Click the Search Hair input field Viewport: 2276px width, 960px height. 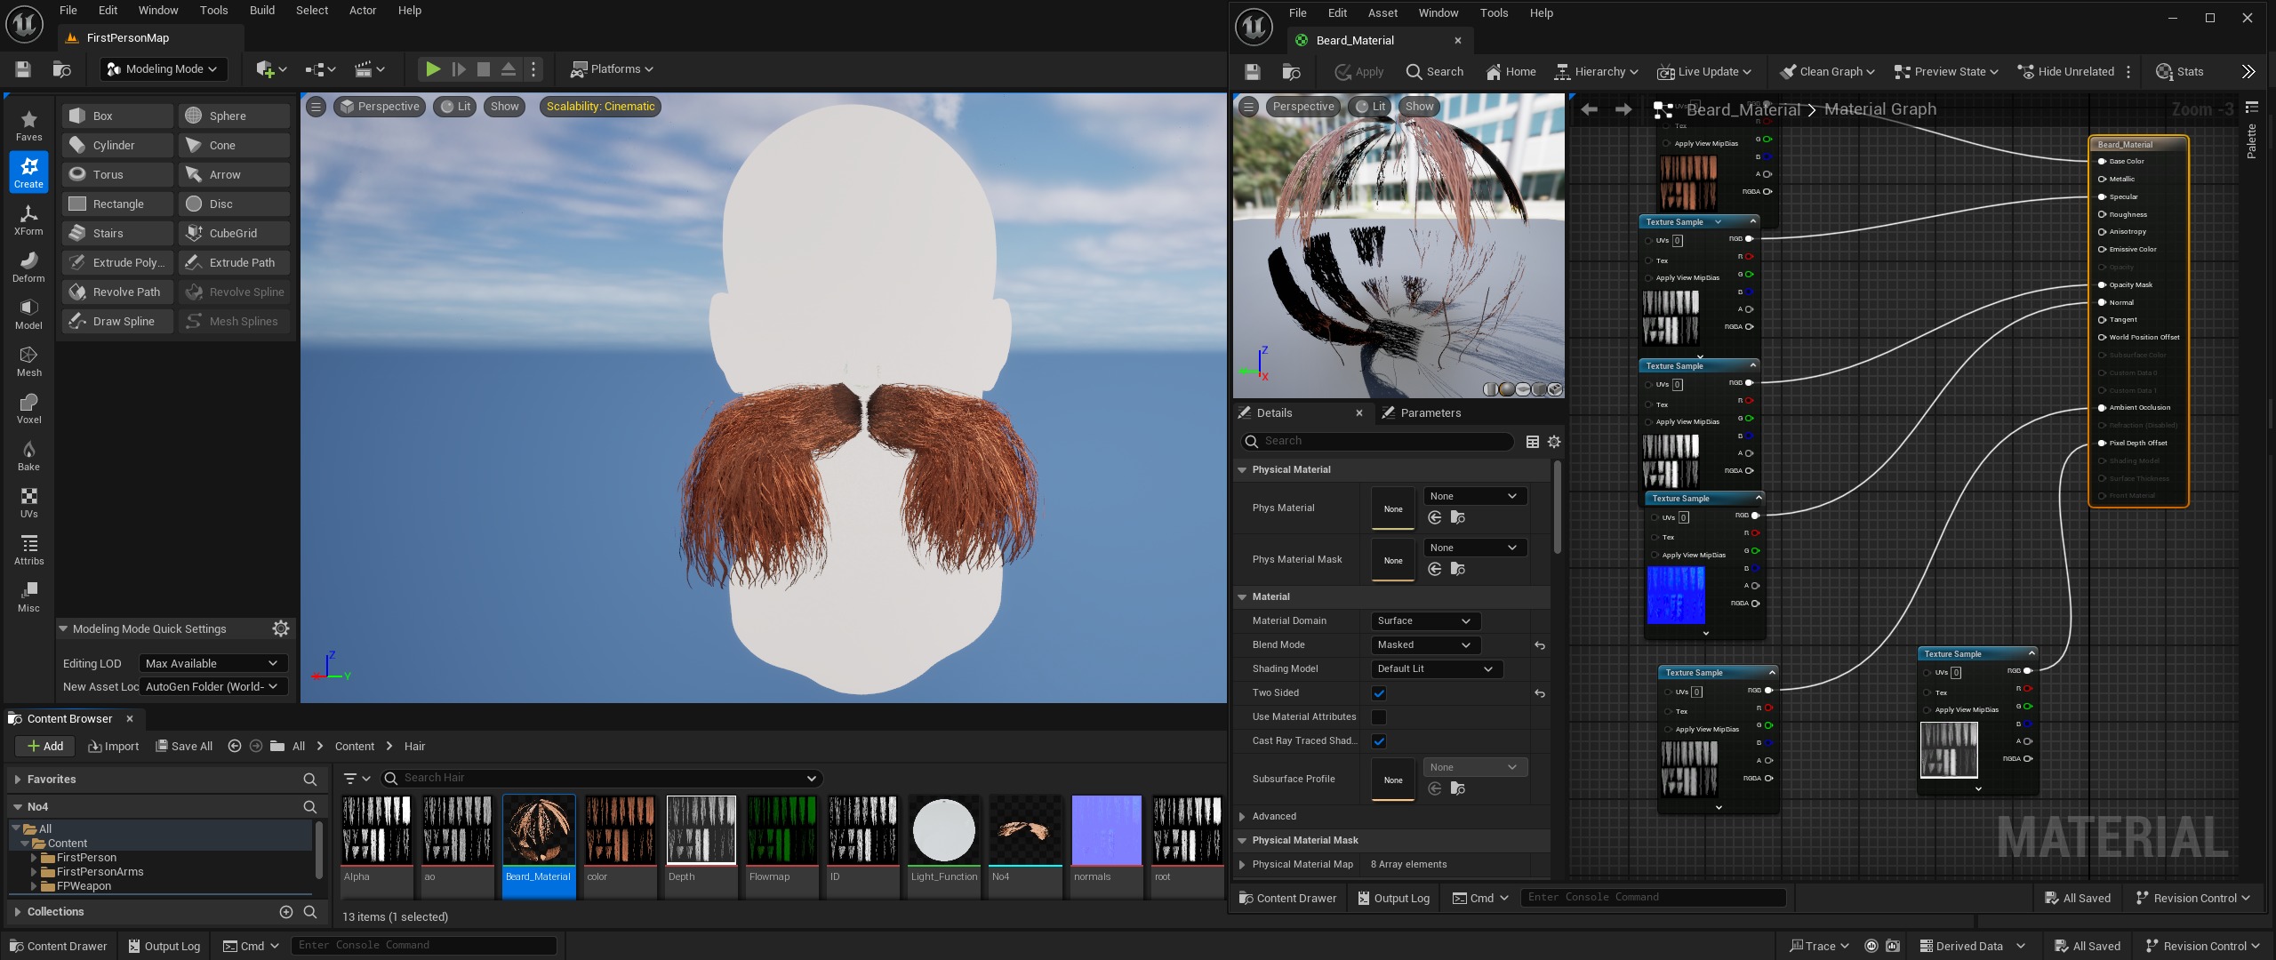coord(601,778)
